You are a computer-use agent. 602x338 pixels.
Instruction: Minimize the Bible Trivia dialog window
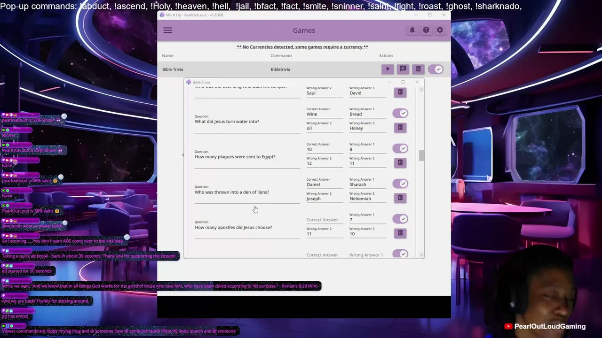click(x=389, y=82)
